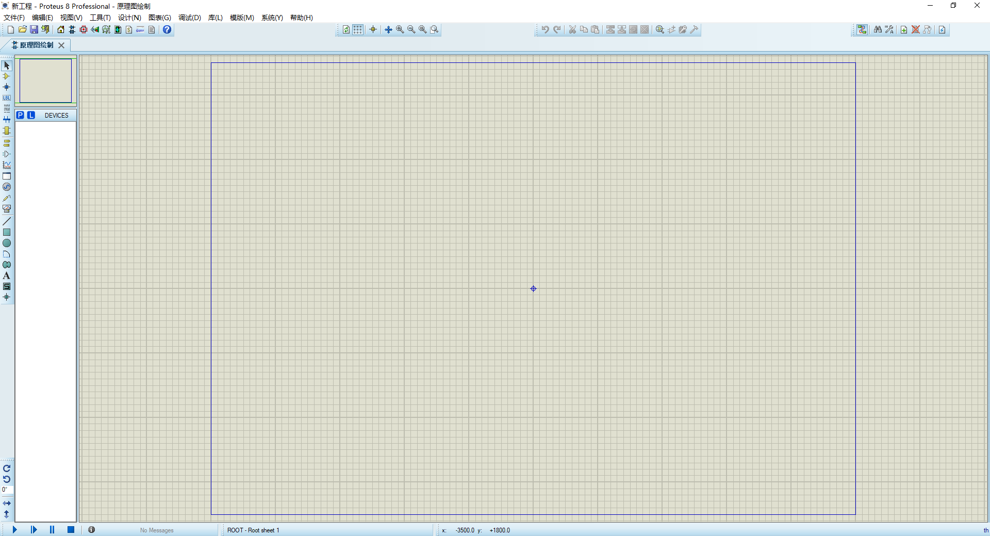Image resolution: width=990 pixels, height=536 pixels.
Task: Open search binoculars icon
Action: 878,29
